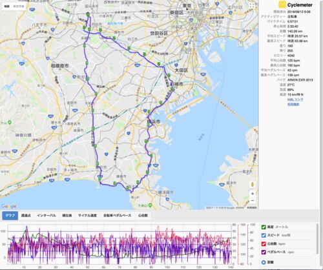The height and width of the screenshot is (270, 323).
Task: Click the 横浜市 label on the map
Action: 154,121
